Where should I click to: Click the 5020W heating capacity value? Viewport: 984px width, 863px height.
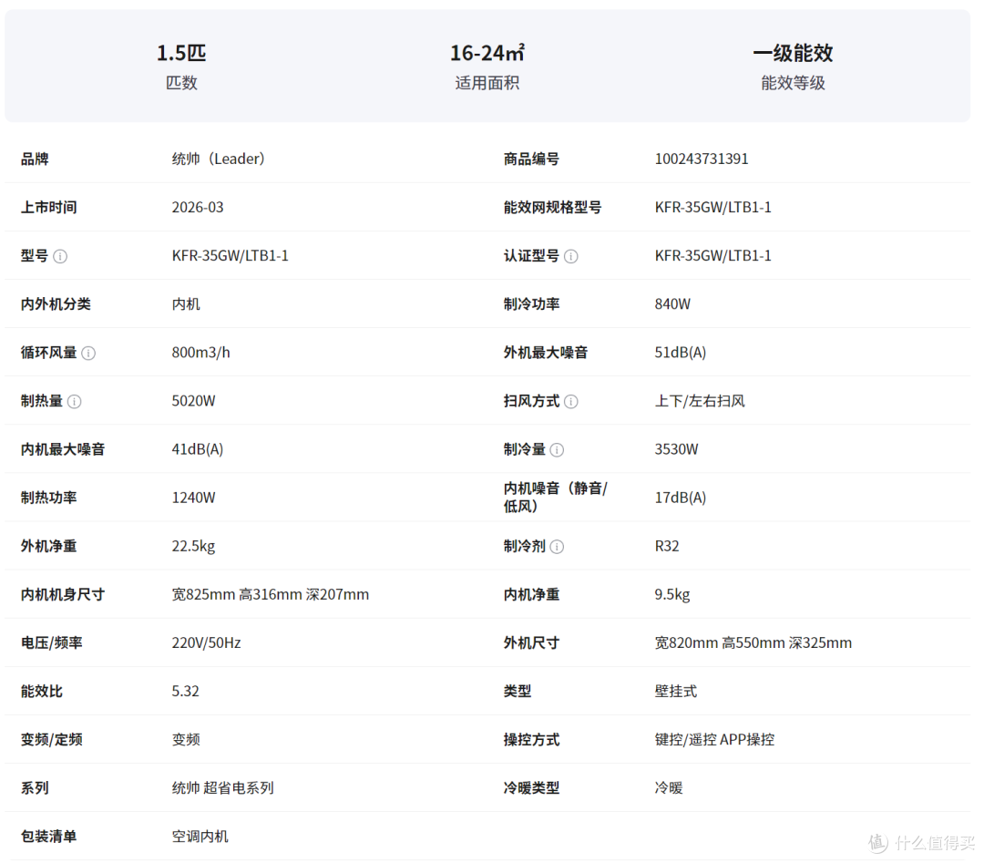tap(193, 400)
